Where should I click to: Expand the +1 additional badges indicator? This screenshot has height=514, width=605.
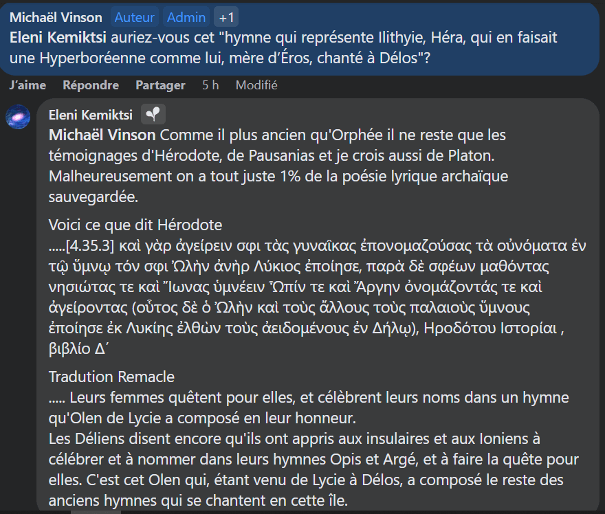click(226, 17)
